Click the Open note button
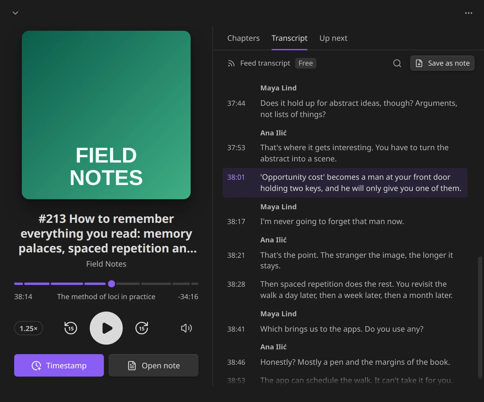The image size is (484, 402). click(x=153, y=365)
